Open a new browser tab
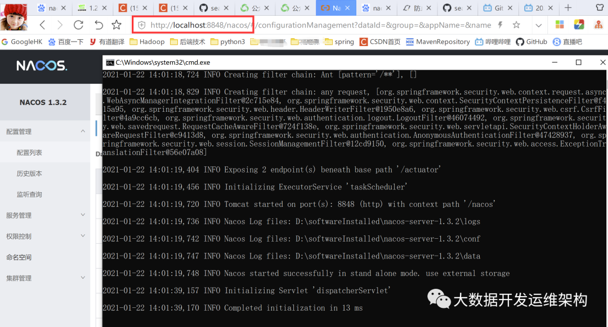The image size is (608, 327). click(568, 8)
